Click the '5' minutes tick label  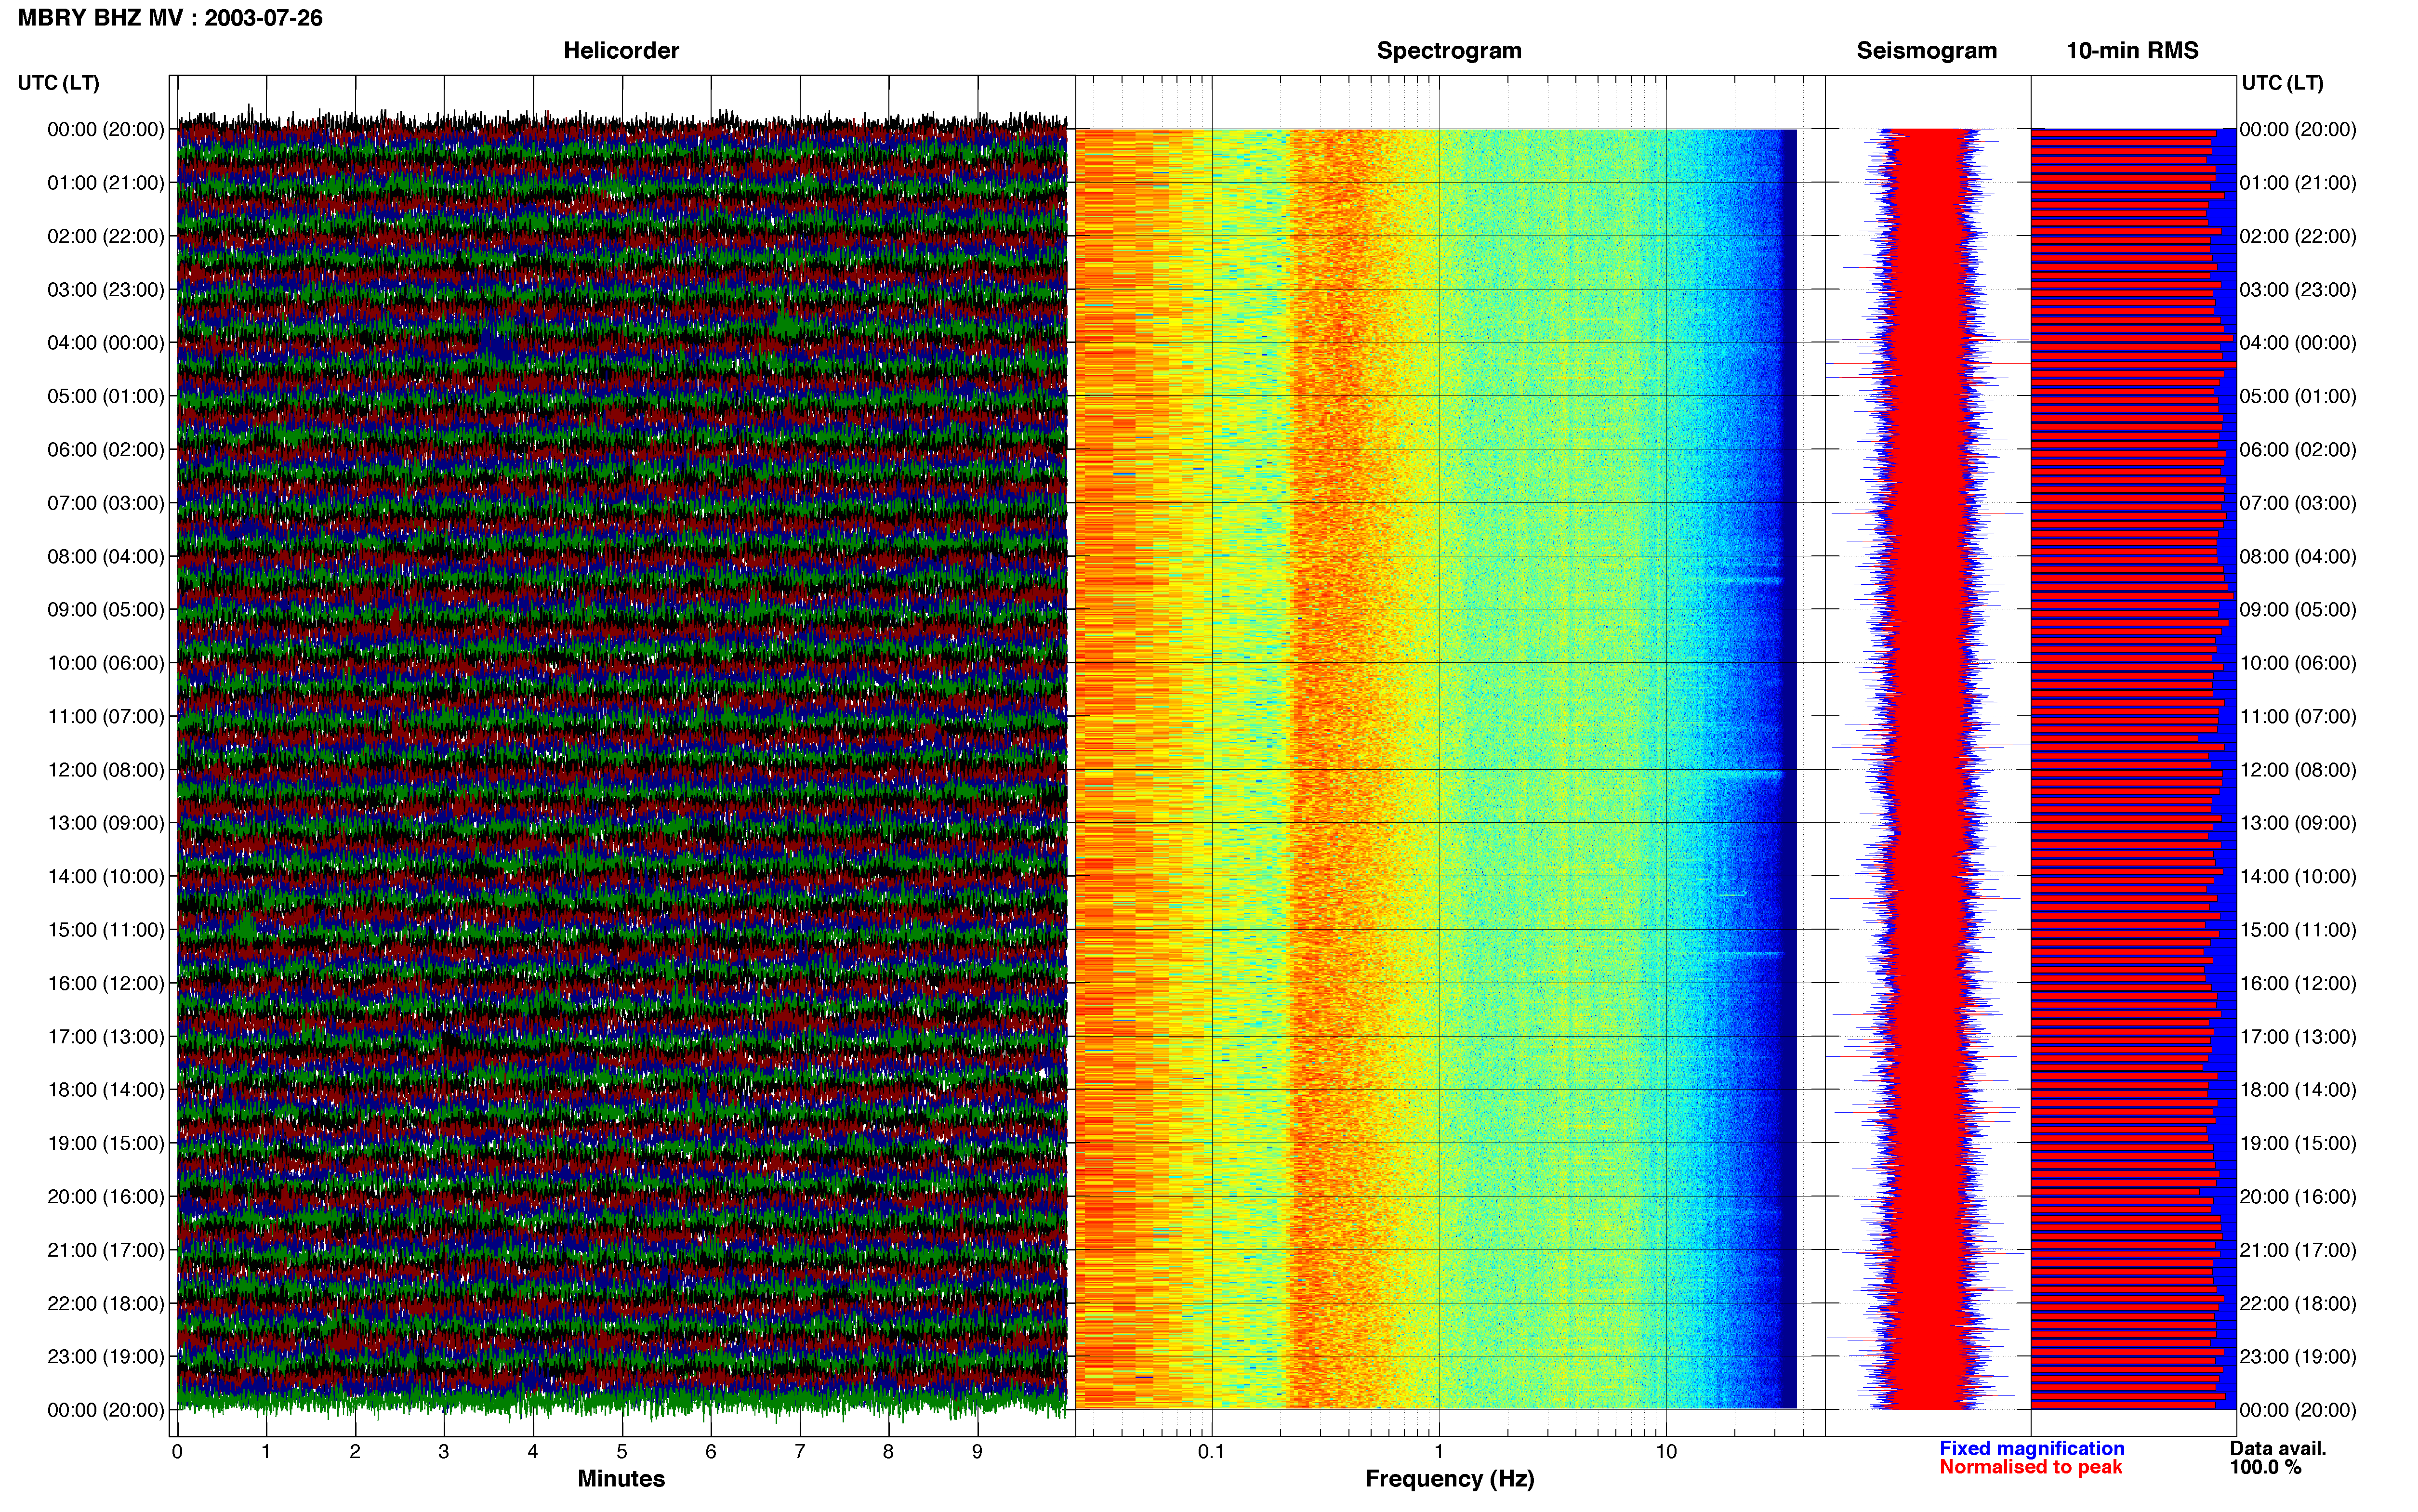(x=622, y=1452)
